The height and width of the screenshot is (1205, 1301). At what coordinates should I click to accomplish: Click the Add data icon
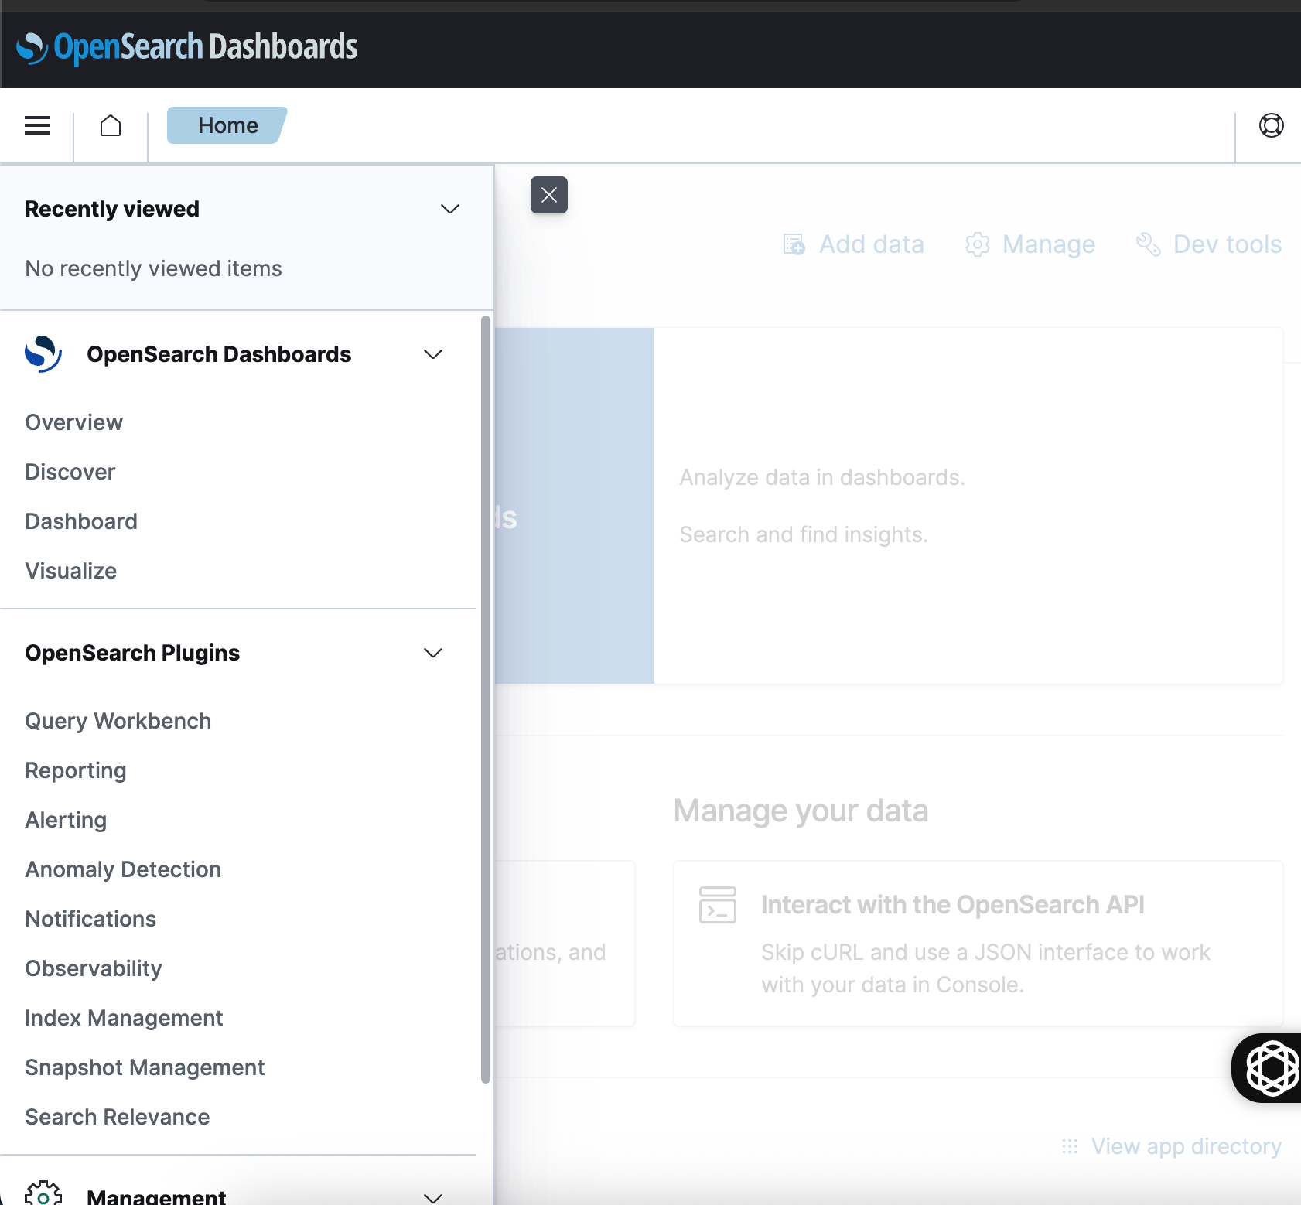[x=794, y=244]
